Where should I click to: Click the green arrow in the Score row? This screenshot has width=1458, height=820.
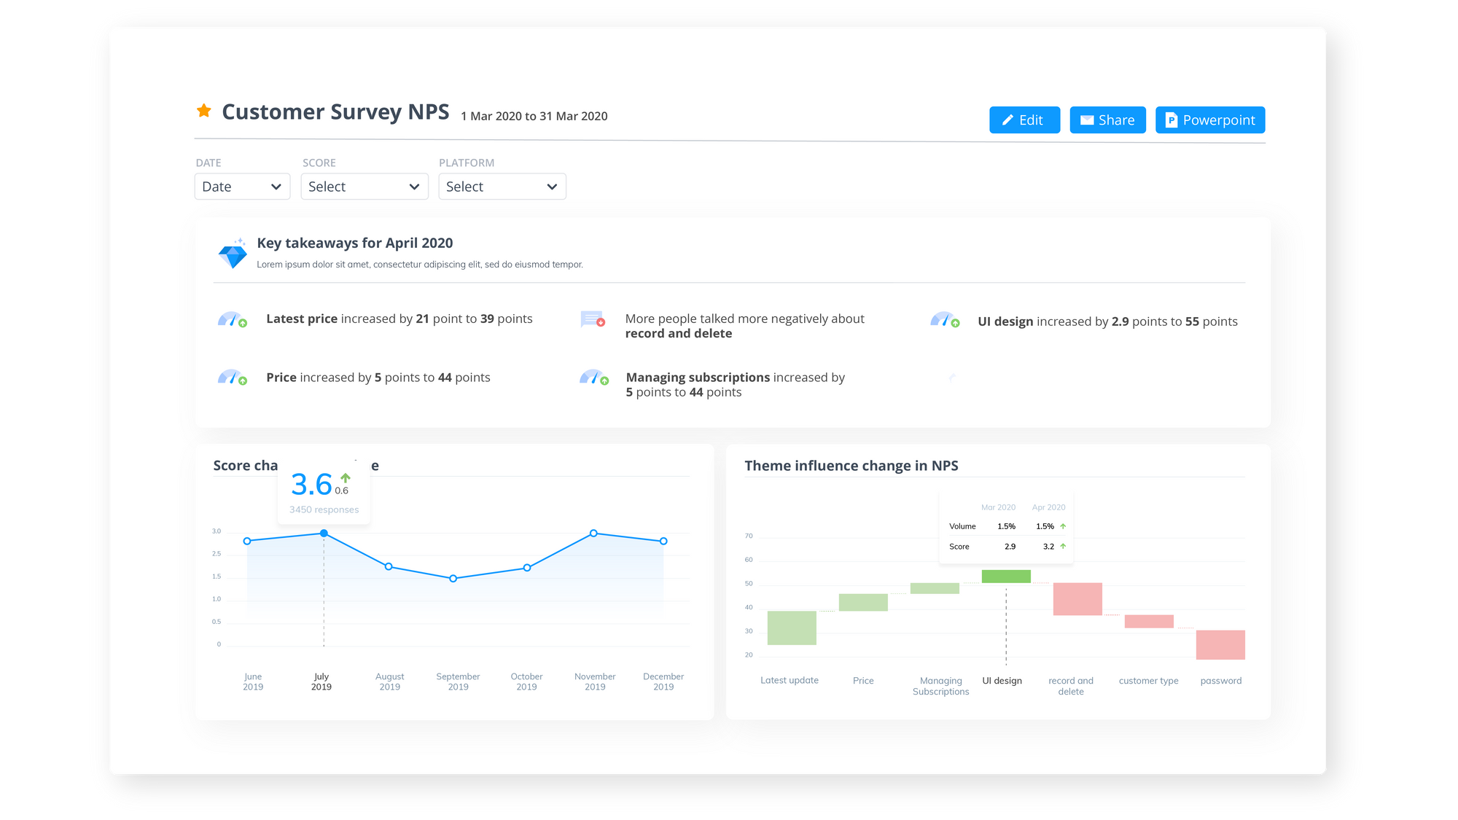tap(1063, 546)
